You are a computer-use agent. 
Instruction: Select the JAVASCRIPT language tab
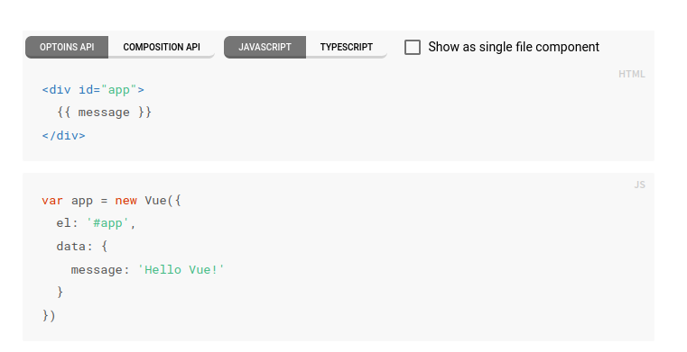pyautogui.click(x=265, y=47)
